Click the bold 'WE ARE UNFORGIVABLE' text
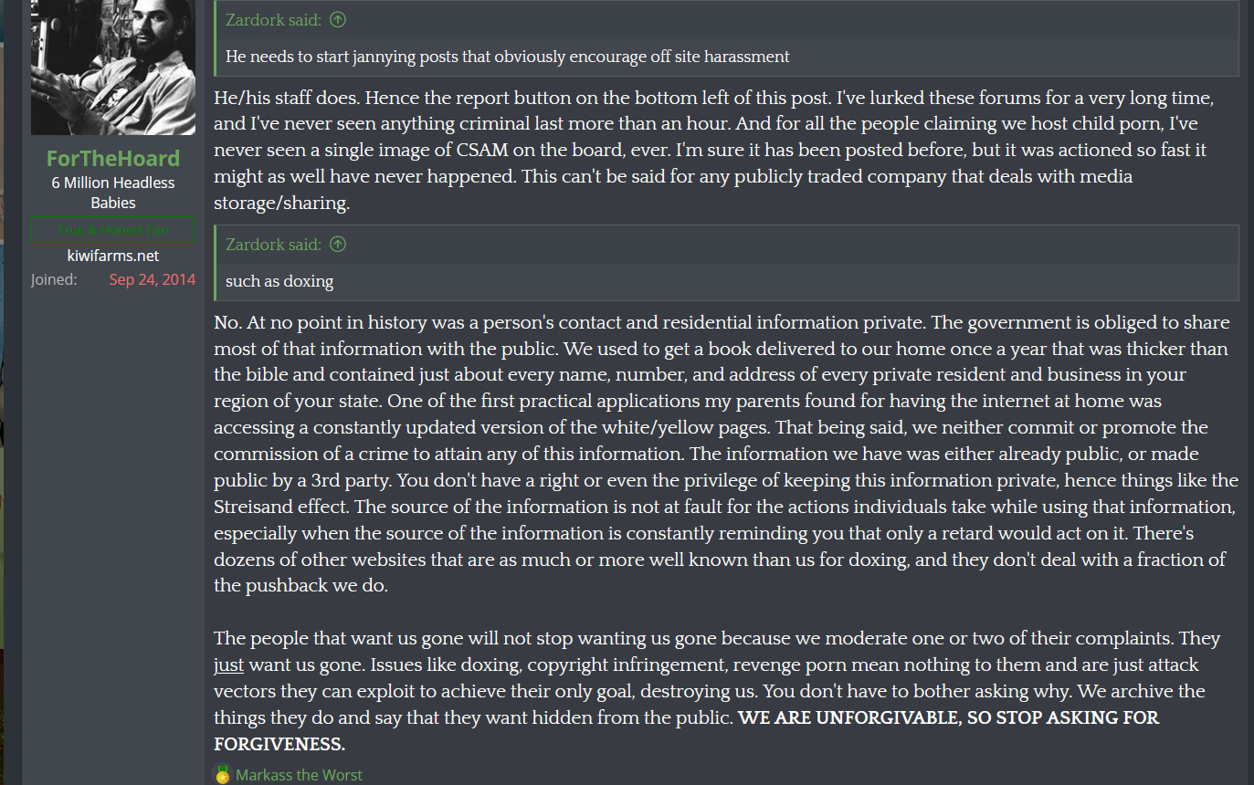This screenshot has height=785, width=1254. click(x=848, y=717)
